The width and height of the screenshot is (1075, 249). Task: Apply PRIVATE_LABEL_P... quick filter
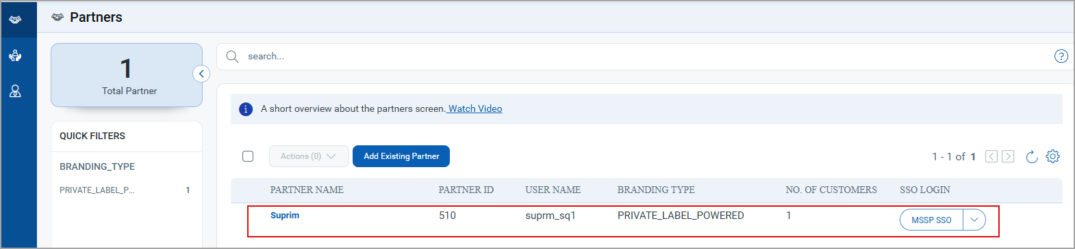pos(125,190)
